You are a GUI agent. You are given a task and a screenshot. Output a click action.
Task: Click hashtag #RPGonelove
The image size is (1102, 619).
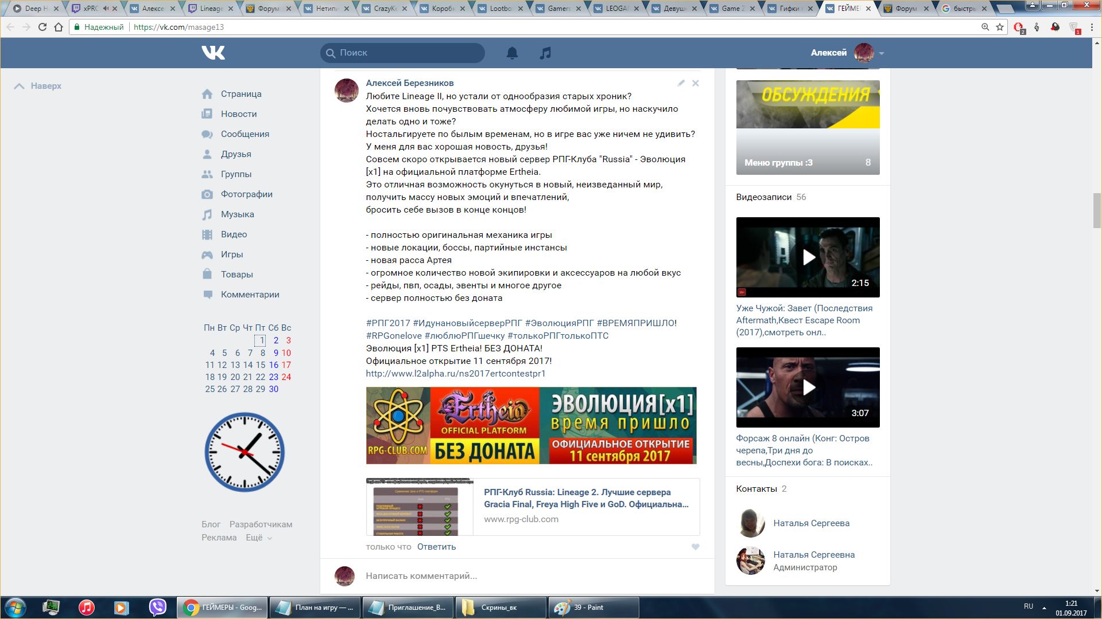tap(394, 336)
